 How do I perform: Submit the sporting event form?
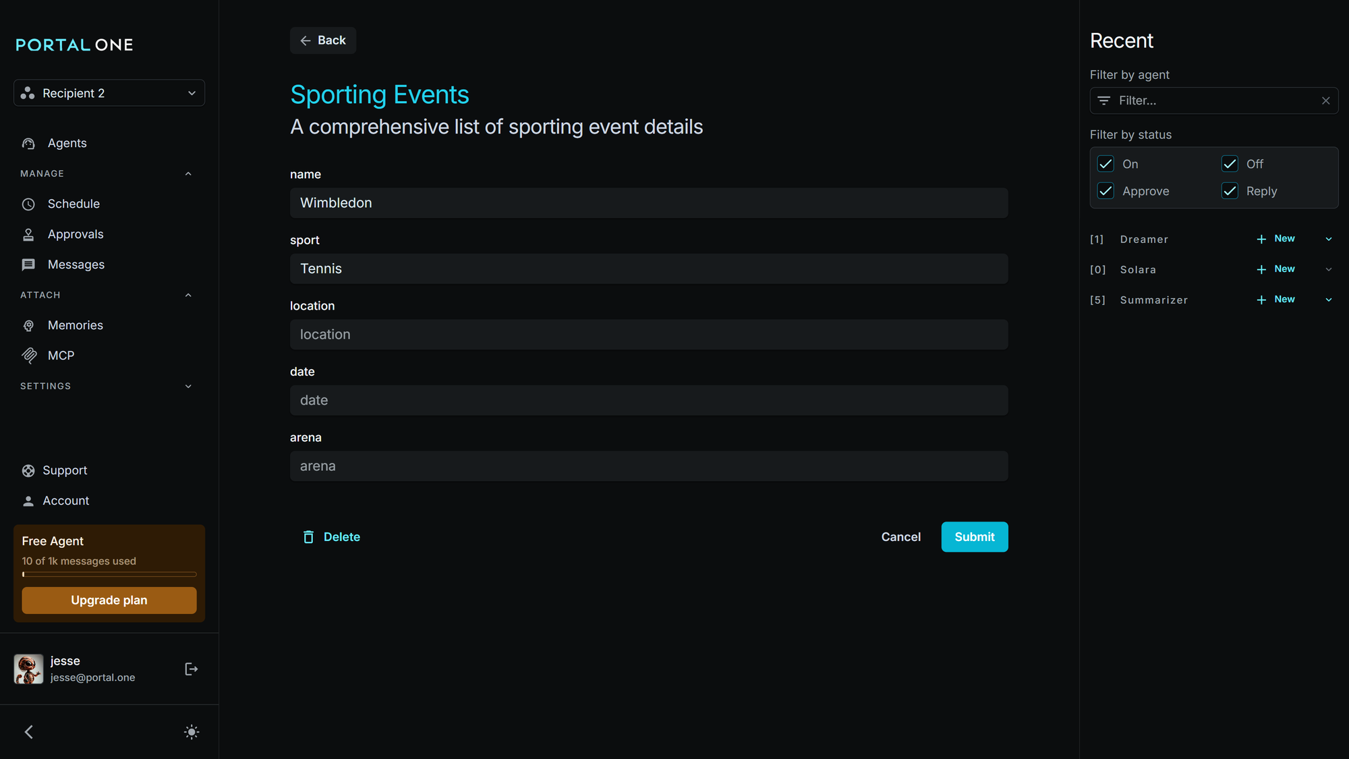point(974,537)
